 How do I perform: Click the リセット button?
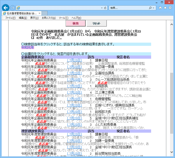tap(97, 23)
